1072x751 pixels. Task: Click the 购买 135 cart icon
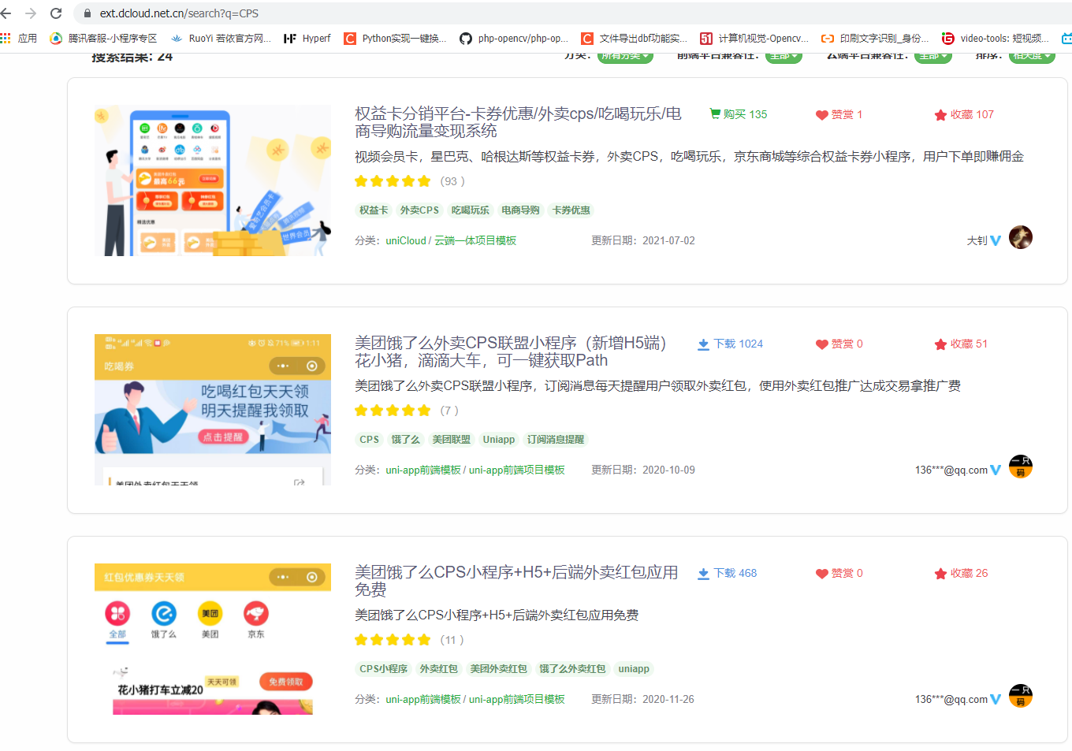(715, 113)
